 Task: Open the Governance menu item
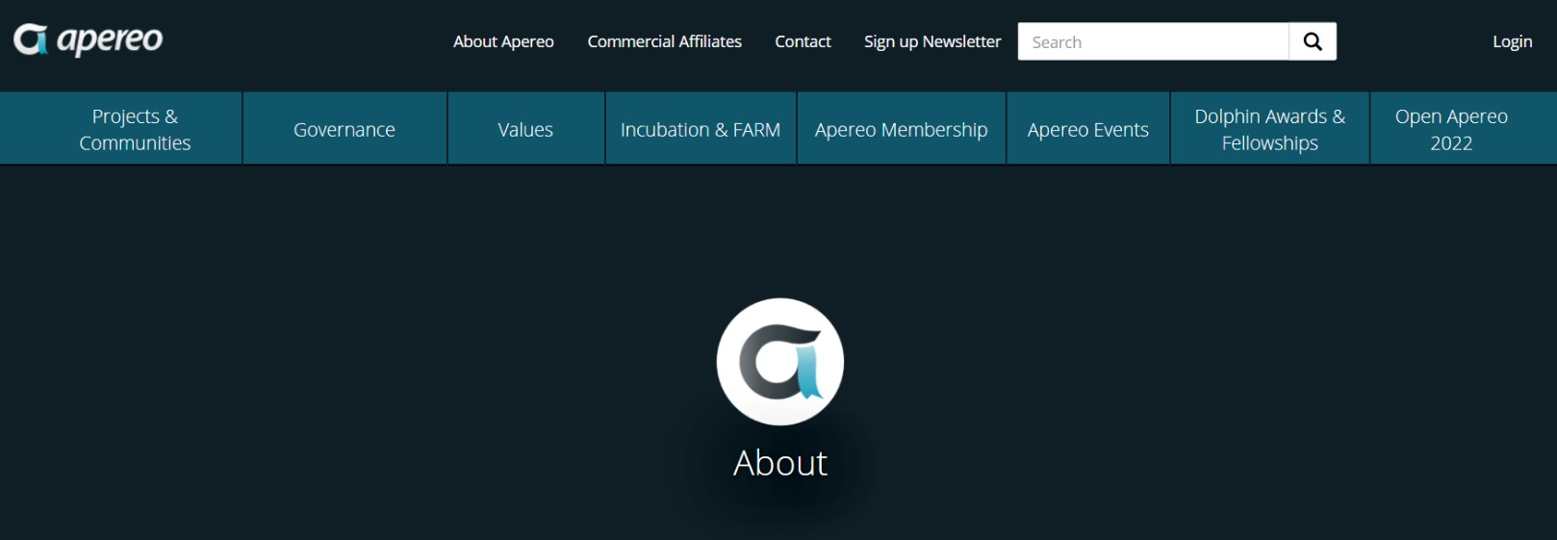pyautogui.click(x=345, y=129)
